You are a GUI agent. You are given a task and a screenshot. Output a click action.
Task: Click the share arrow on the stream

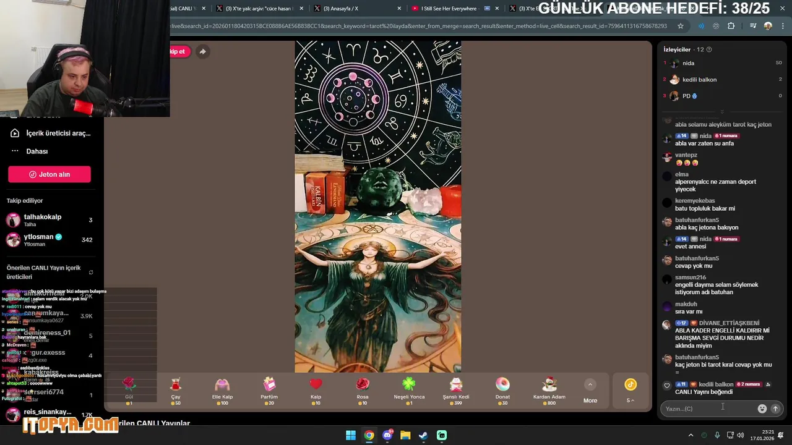coord(202,51)
